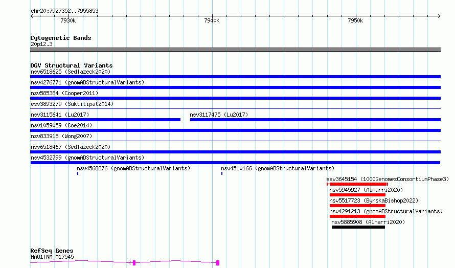Click the blue bar under nsv6518467
Image resolution: width=455 pixels, height=268 pixels.
pos(235,152)
